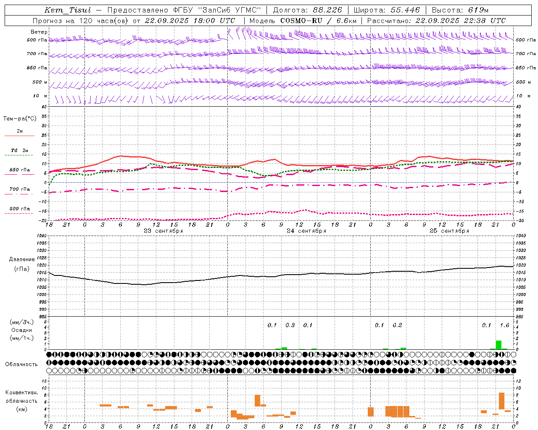Click the (мм/3ч.) precipitation unit label

22,322
